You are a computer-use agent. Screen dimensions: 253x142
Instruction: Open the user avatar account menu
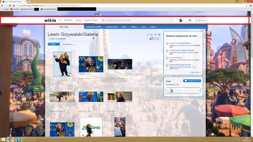coord(181,20)
